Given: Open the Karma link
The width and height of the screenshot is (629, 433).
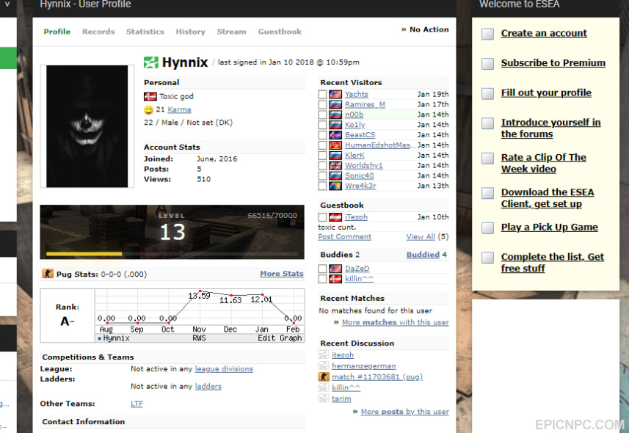Looking at the screenshot, I should pyautogui.click(x=179, y=109).
